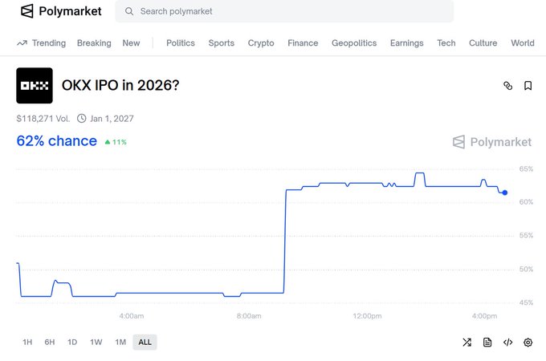Copy the market link icon
Image resolution: width=546 pixels, height=361 pixels.
pyautogui.click(x=507, y=85)
